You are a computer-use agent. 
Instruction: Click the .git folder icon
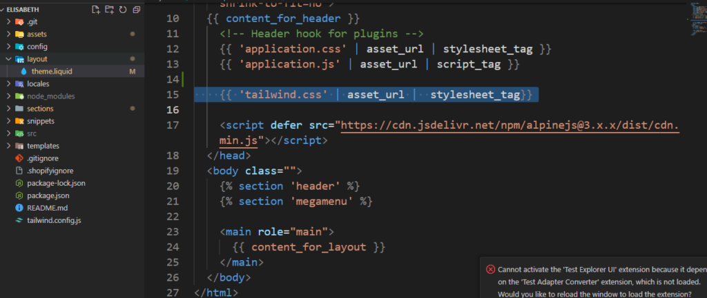[19, 21]
